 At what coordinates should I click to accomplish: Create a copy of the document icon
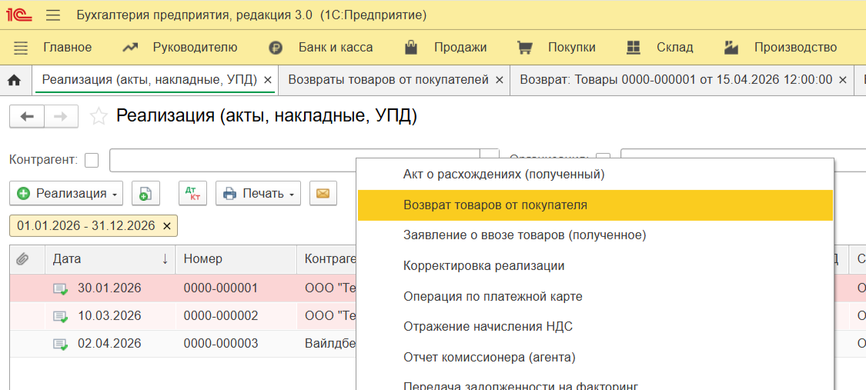145,194
